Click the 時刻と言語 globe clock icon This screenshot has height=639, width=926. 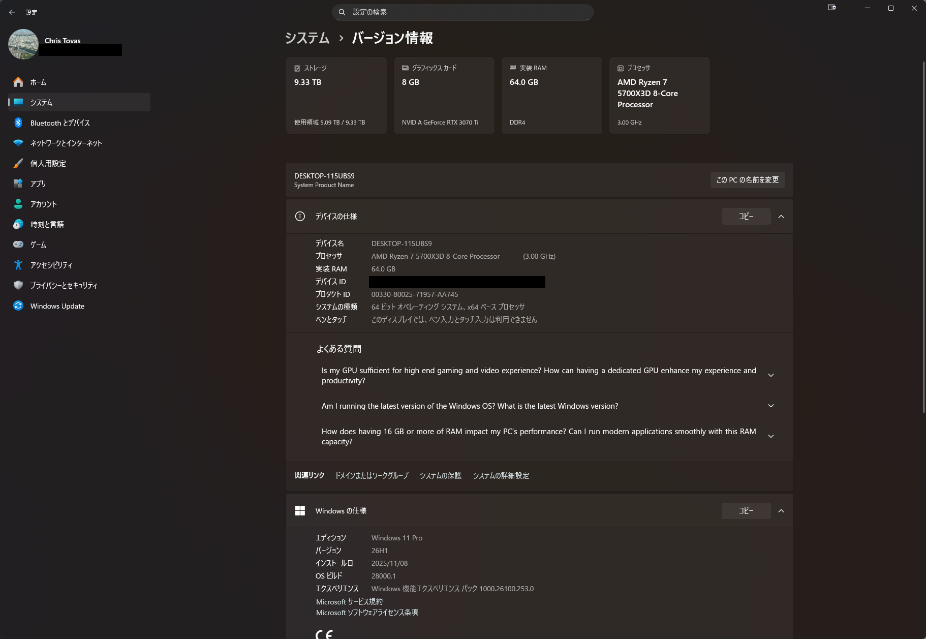18,224
